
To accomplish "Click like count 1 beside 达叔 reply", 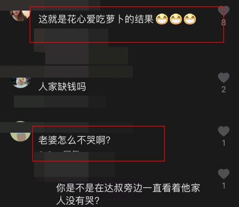I will [224, 186].
